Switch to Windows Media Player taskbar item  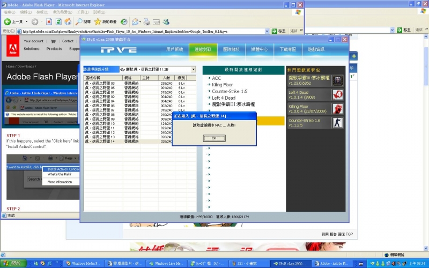click(x=84, y=263)
